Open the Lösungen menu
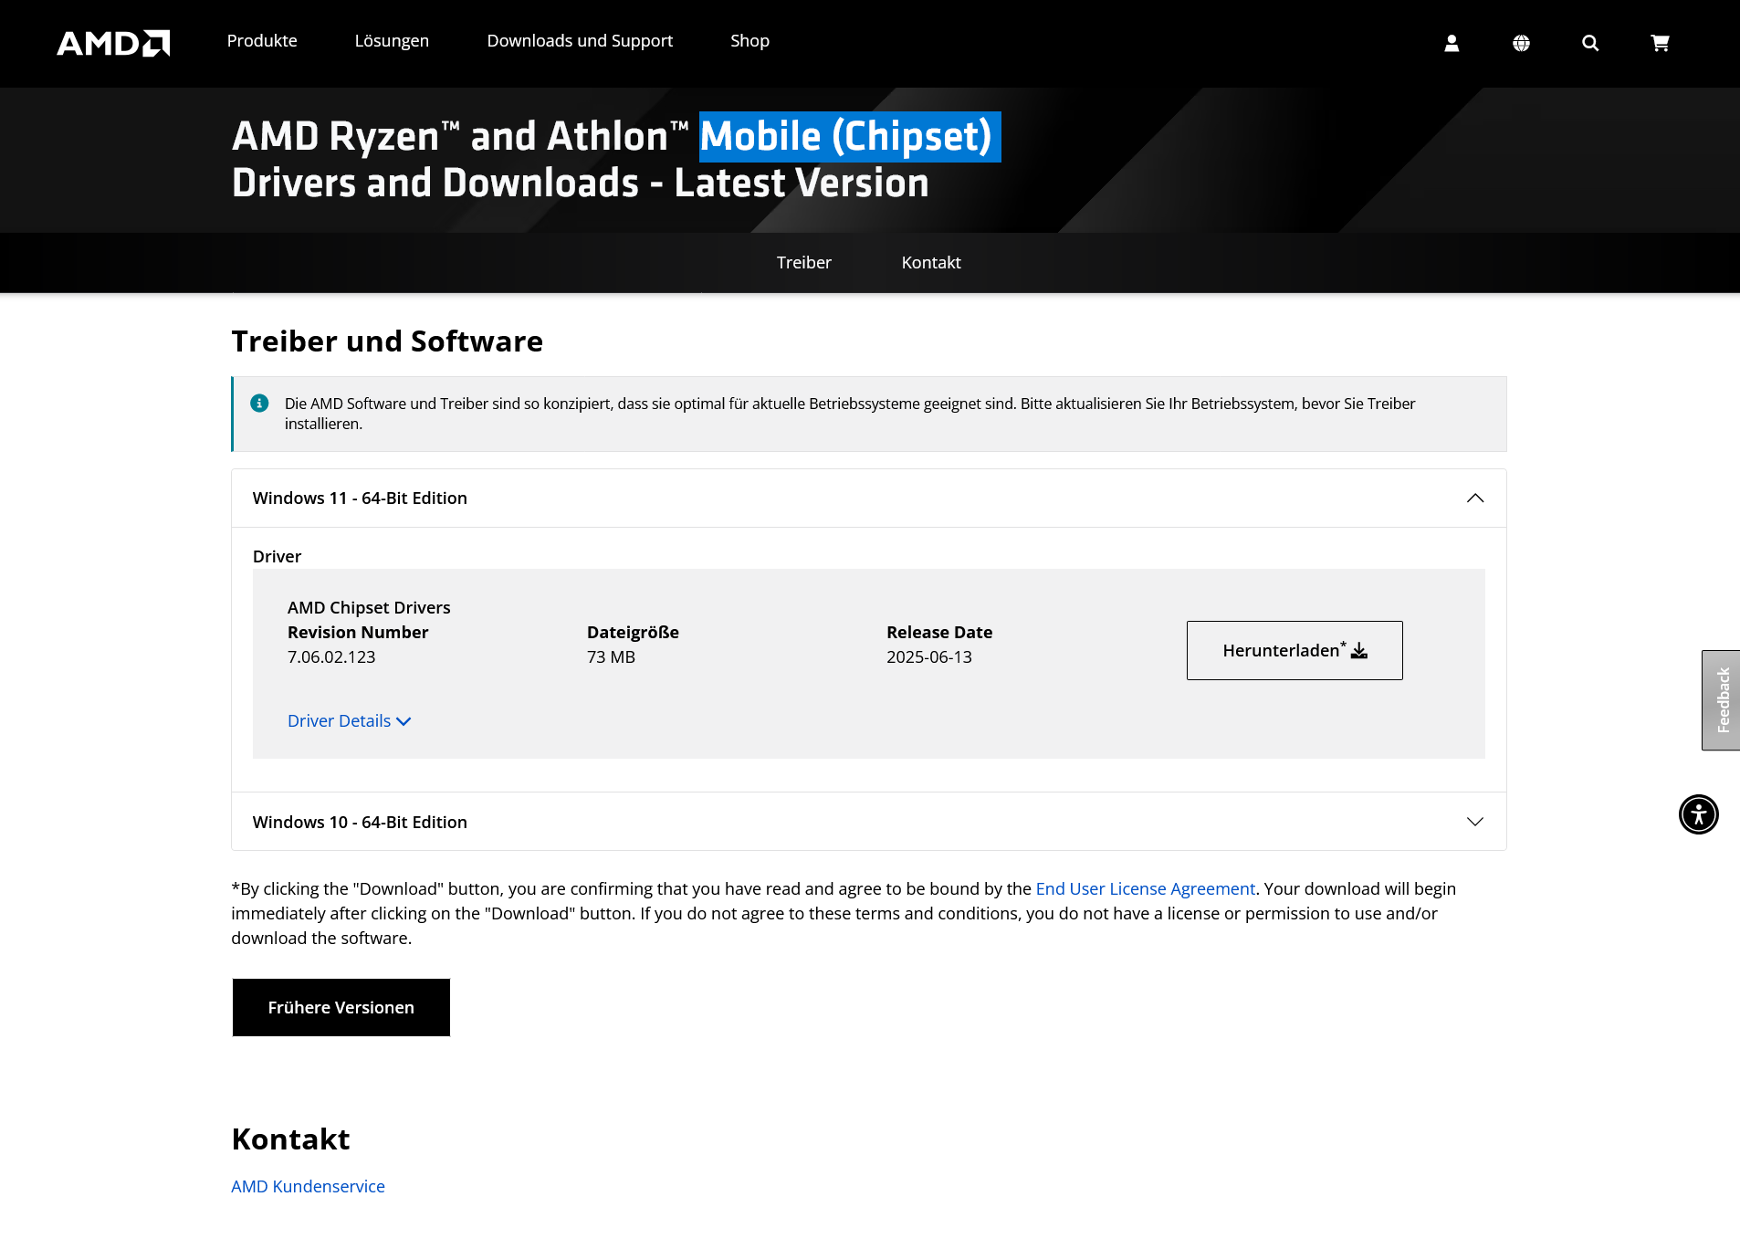1740x1249 pixels. (392, 41)
